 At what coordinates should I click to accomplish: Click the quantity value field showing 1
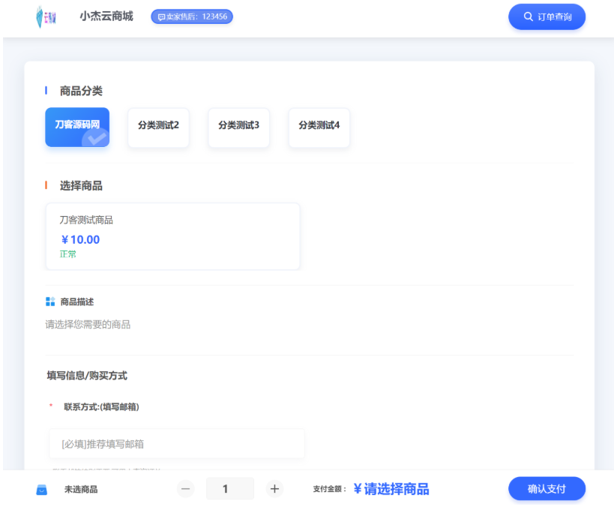[229, 488]
